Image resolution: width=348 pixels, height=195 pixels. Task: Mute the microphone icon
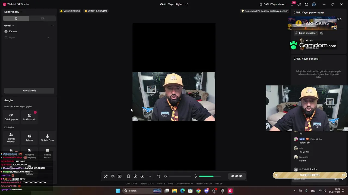coord(195,176)
